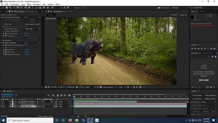Click the timeline search magnifier icon
This screenshot has height=123, width=218.
point(16,95)
